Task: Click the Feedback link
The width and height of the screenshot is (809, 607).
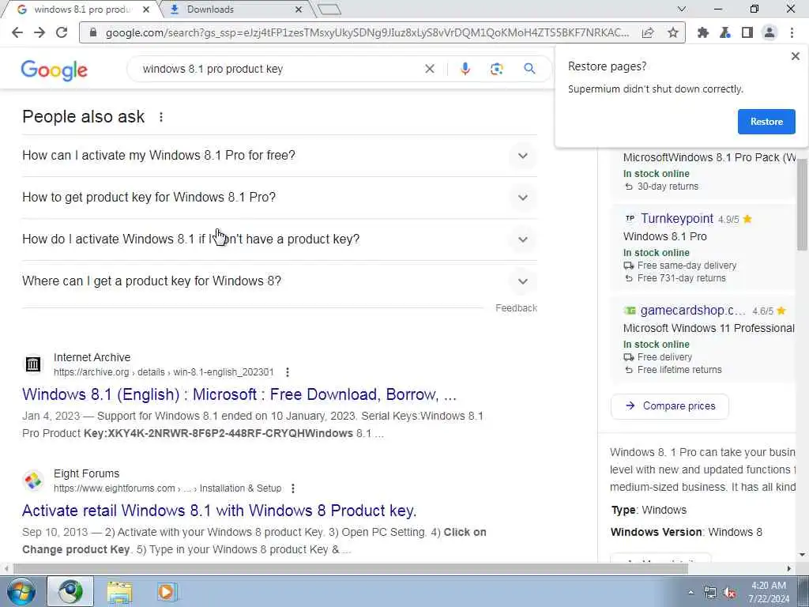Action: tap(516, 308)
